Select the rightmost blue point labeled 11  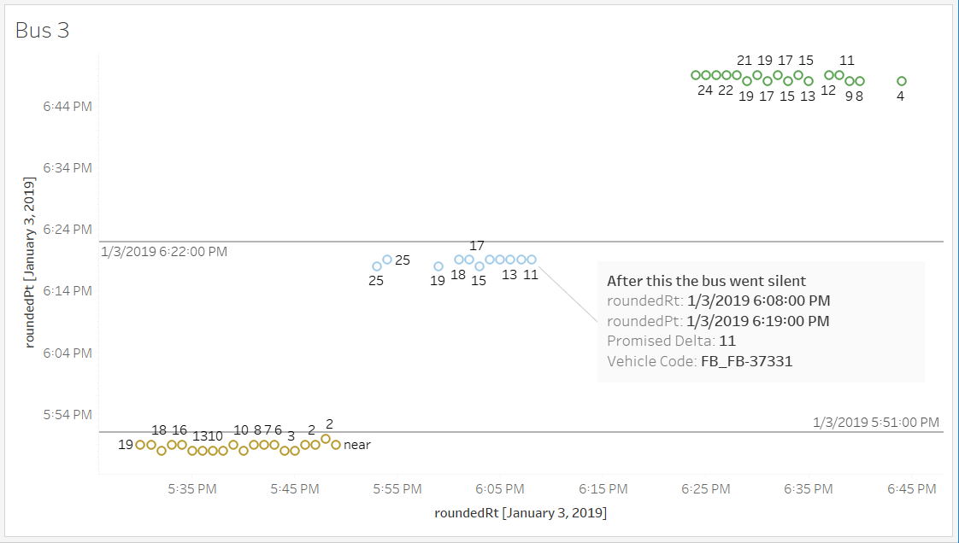pos(532,260)
